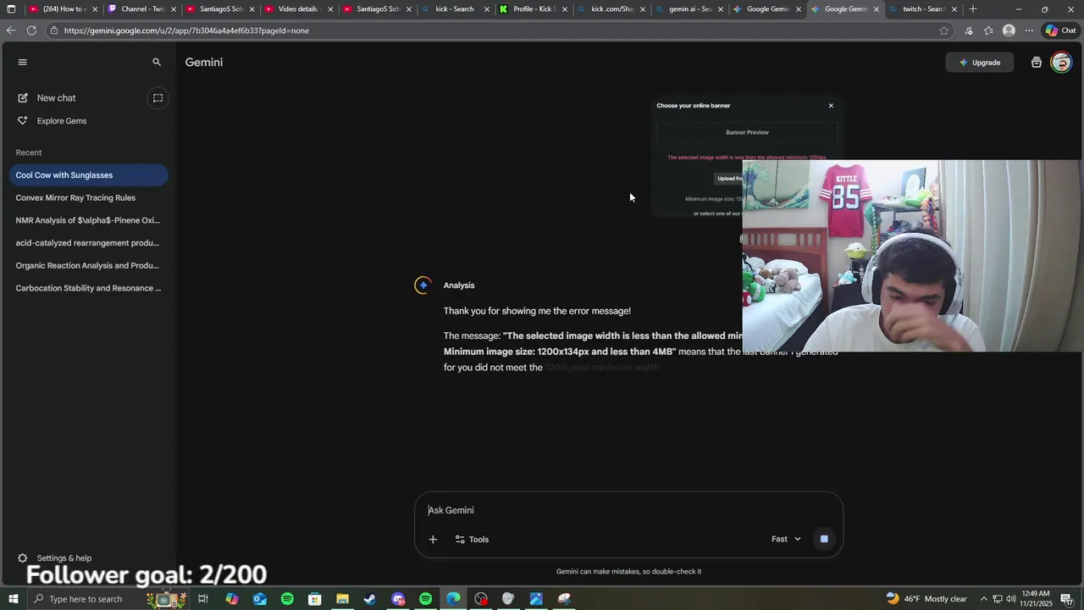This screenshot has height=610, width=1084.
Task: Open the Gemini public links archive icon
Action: pos(1036,63)
